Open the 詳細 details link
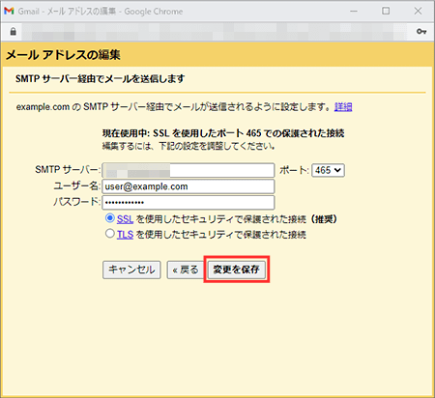The height and width of the screenshot is (398, 435). 343,107
